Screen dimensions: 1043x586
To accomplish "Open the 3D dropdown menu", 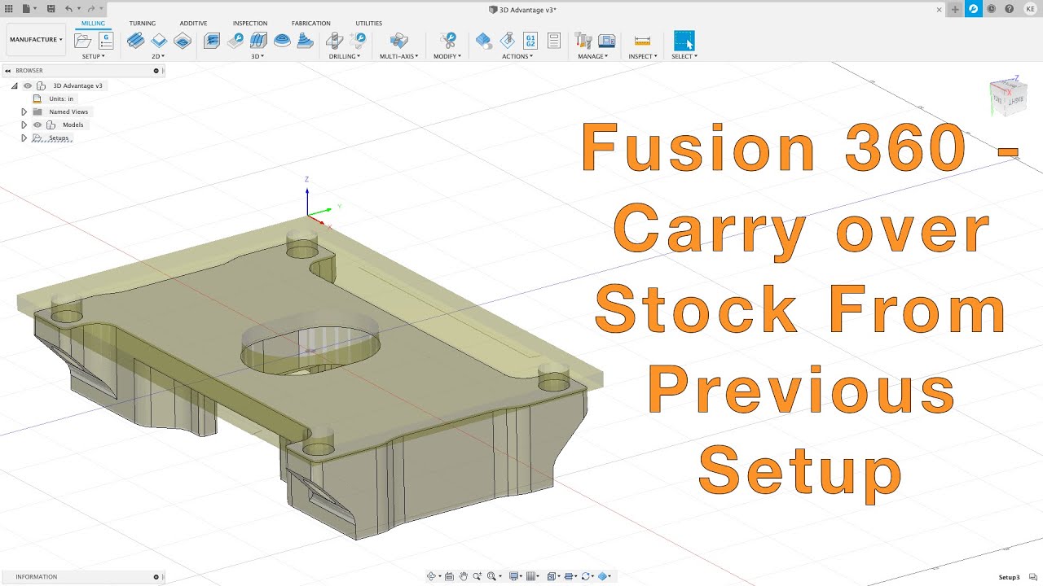I will click(257, 56).
